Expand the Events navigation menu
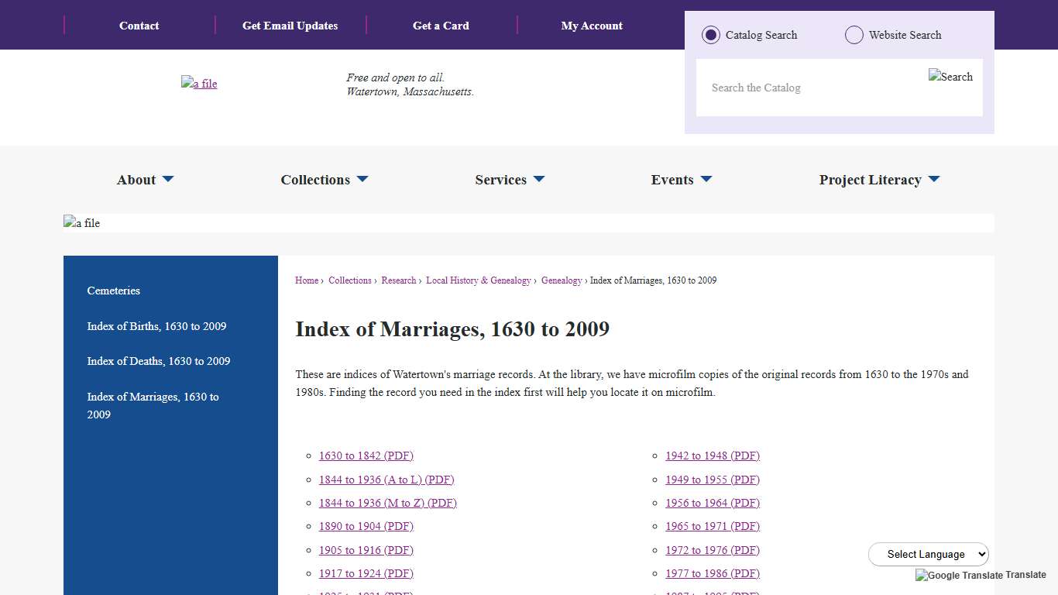Viewport: 1058px width, 595px height. [672, 180]
